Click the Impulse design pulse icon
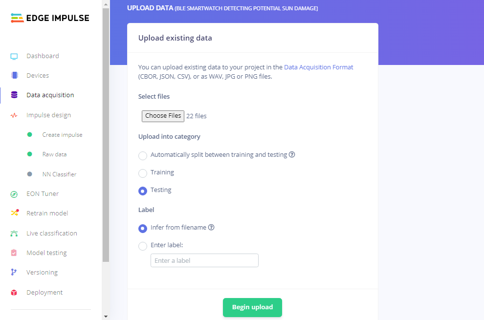The height and width of the screenshot is (320, 484). tap(14, 115)
